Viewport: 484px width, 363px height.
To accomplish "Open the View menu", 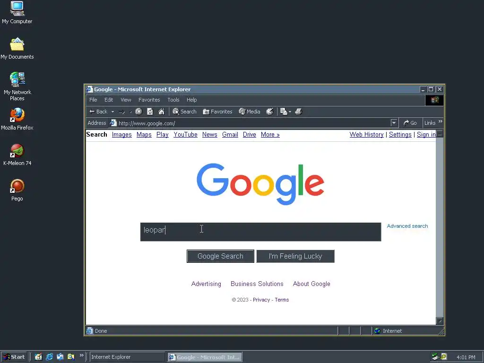I will click(x=126, y=100).
